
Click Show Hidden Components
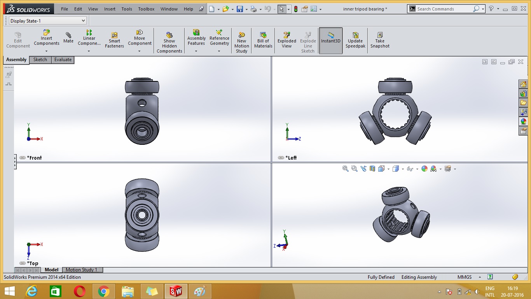click(x=169, y=43)
